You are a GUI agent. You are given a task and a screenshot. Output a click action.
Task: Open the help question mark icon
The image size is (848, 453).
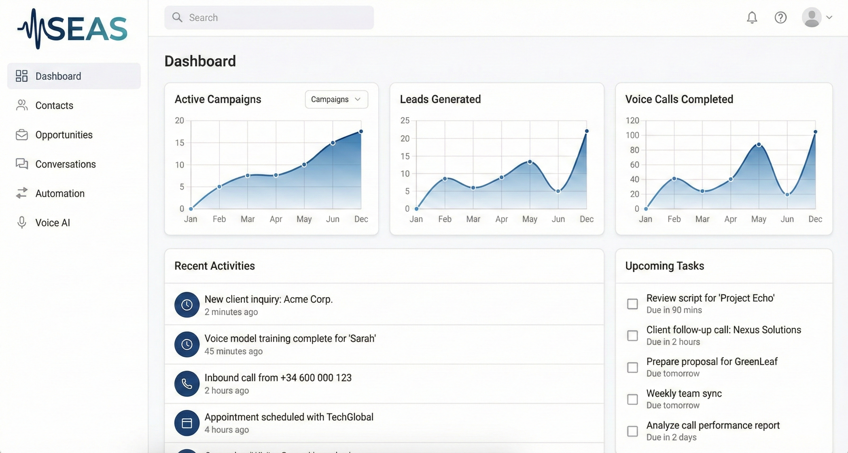tap(781, 17)
